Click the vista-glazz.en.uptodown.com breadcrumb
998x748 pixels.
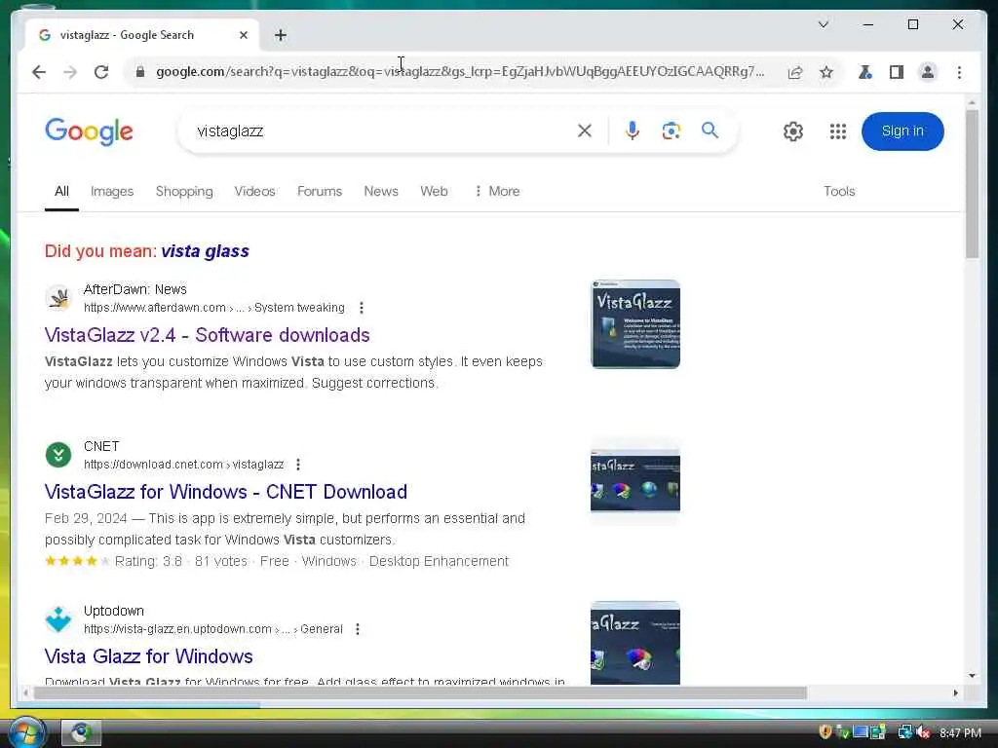(213, 630)
